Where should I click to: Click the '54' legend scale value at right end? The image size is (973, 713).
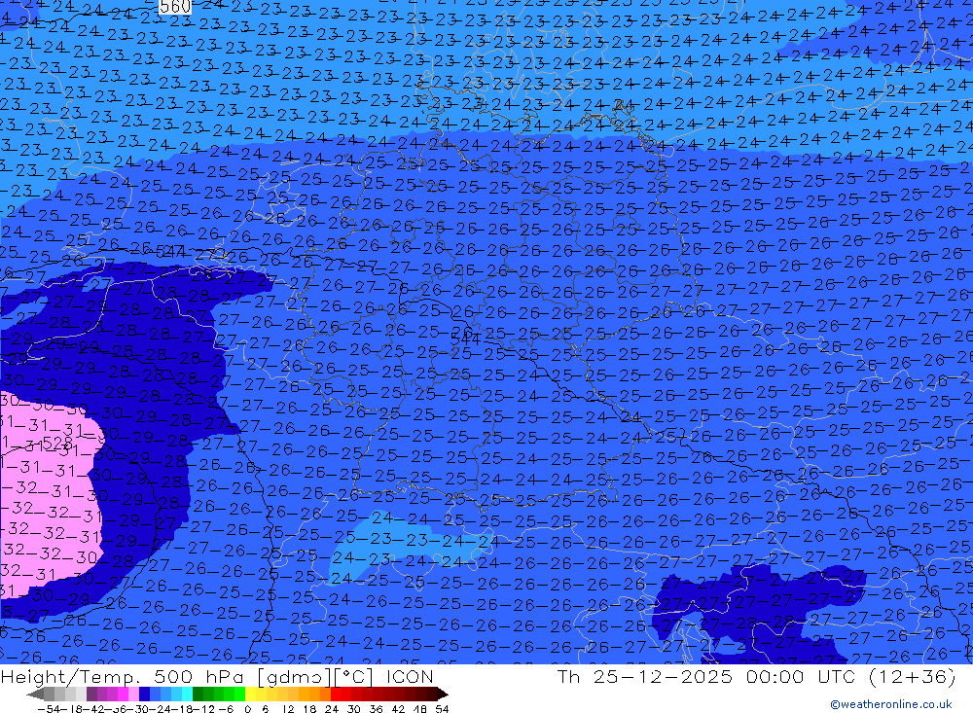pyautogui.click(x=442, y=709)
